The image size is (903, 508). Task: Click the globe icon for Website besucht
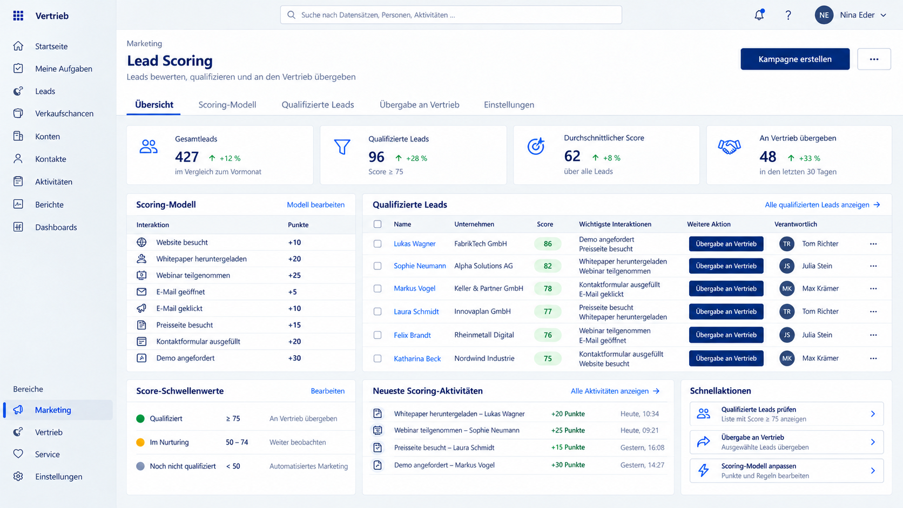click(x=141, y=242)
